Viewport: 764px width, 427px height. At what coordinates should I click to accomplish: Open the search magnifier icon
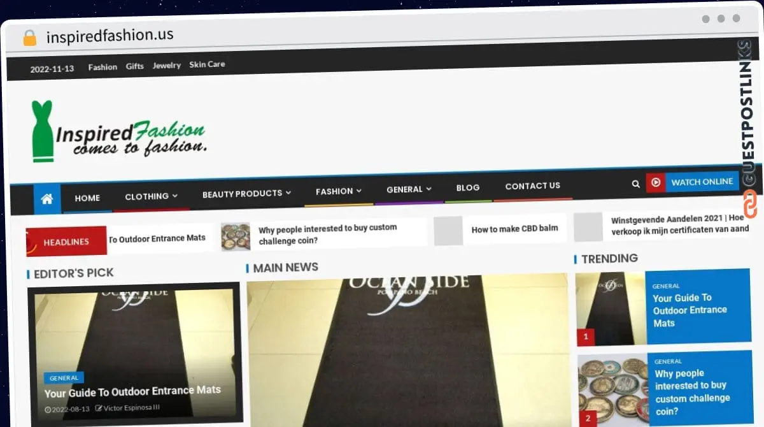635,184
